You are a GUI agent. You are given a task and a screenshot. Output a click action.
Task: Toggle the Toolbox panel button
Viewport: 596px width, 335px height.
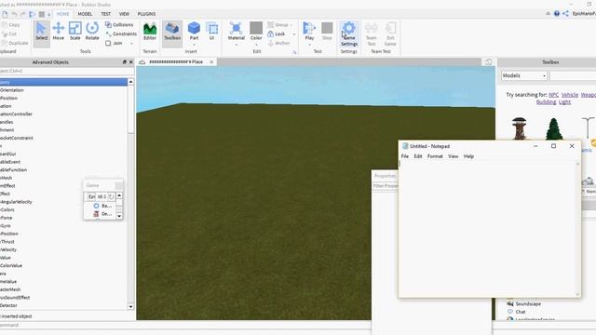(x=172, y=33)
